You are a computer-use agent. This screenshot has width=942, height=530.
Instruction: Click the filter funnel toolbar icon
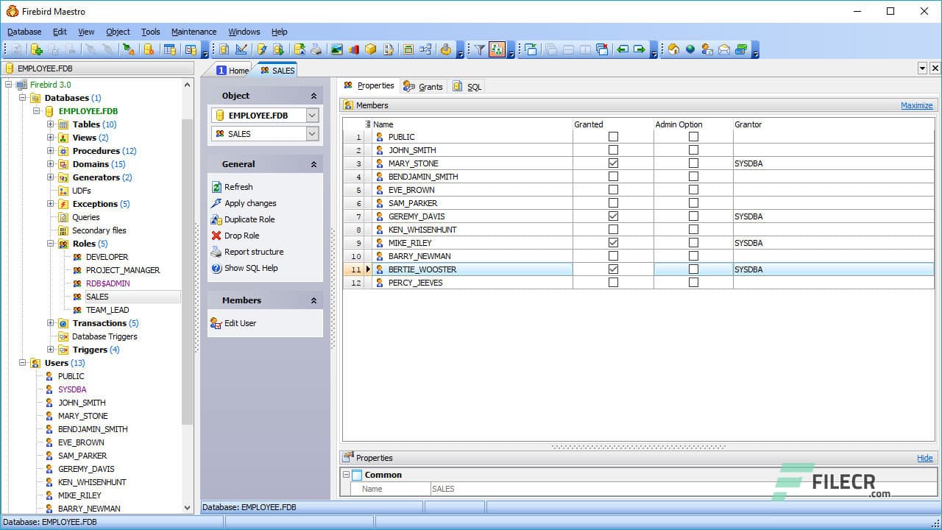[480, 49]
